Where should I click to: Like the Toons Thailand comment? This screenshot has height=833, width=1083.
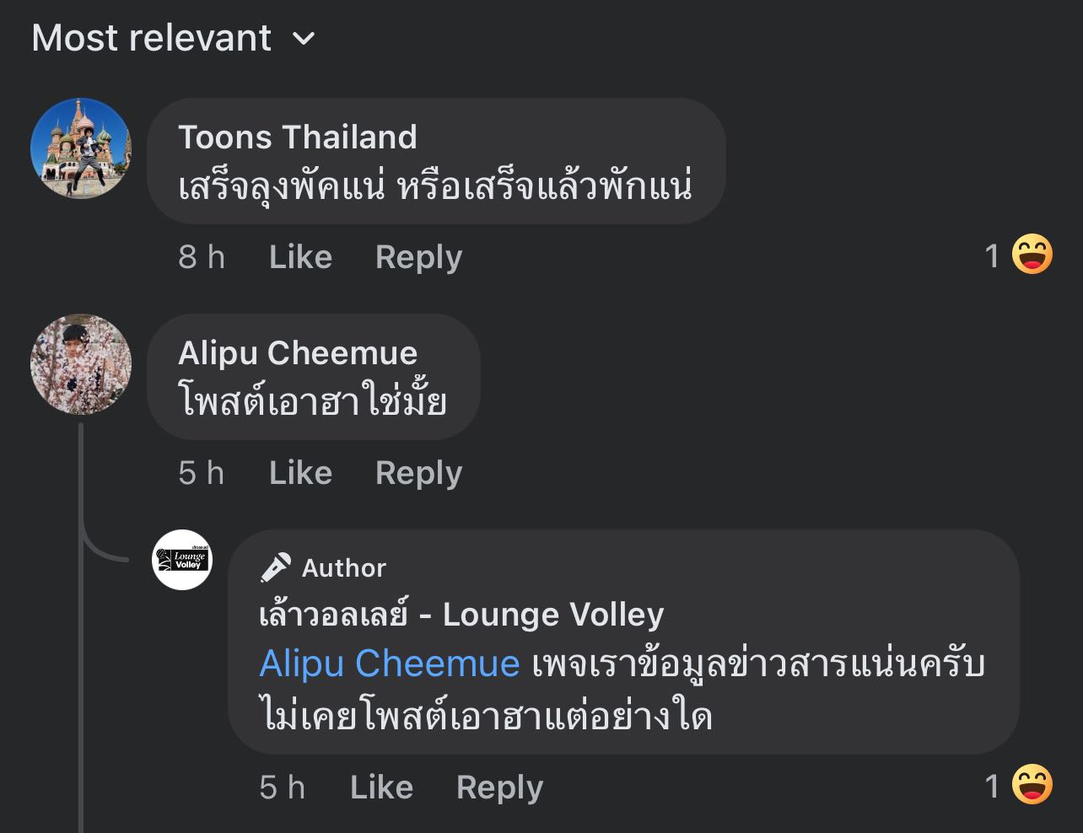click(300, 257)
